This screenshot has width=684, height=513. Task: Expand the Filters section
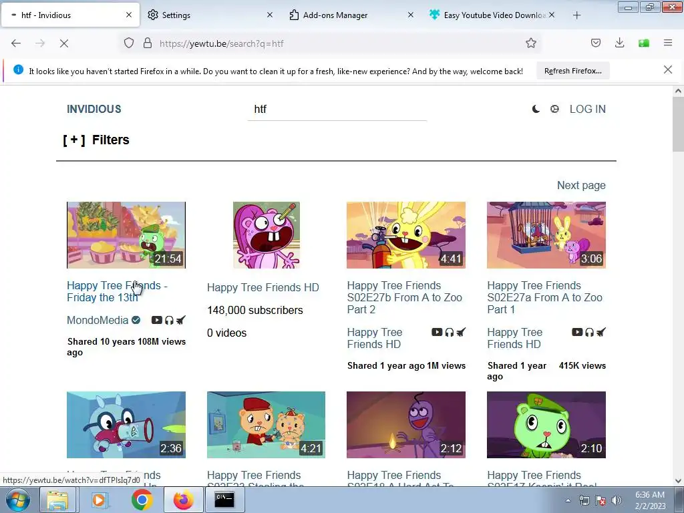(x=96, y=140)
